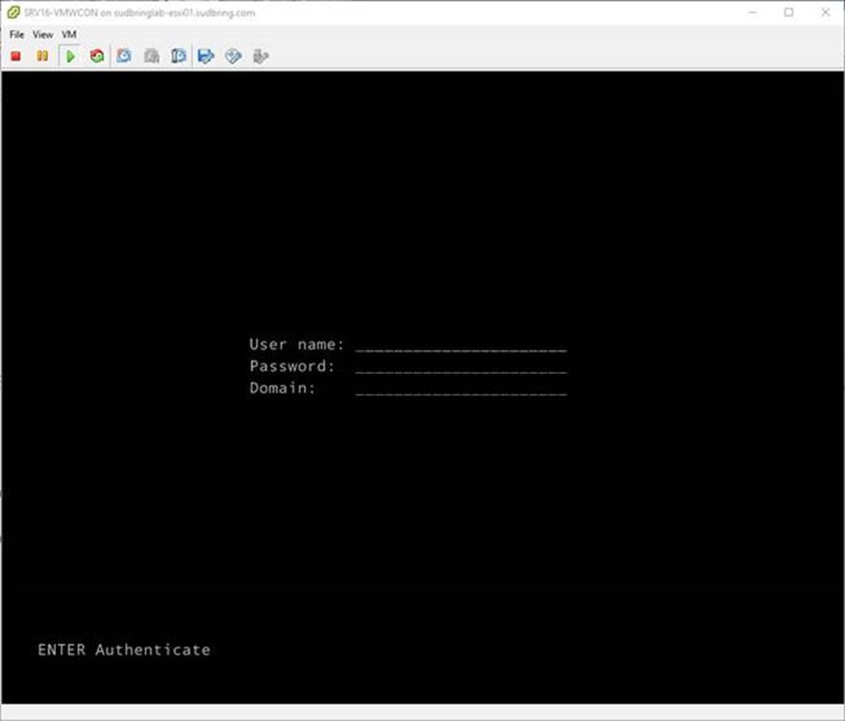Take a snapshot of the VM

click(124, 56)
